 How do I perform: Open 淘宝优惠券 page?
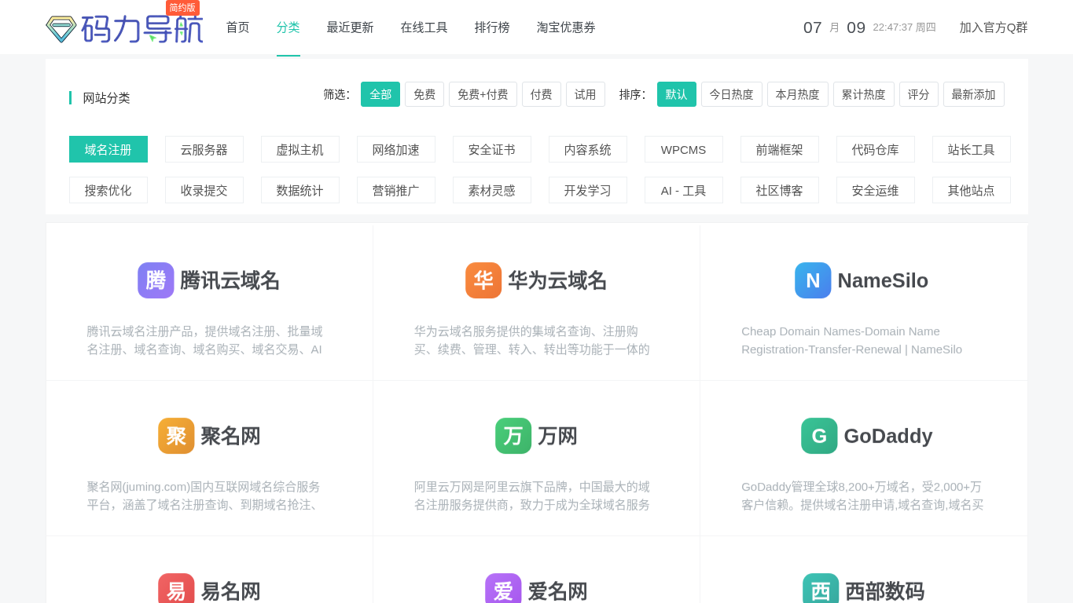click(566, 27)
